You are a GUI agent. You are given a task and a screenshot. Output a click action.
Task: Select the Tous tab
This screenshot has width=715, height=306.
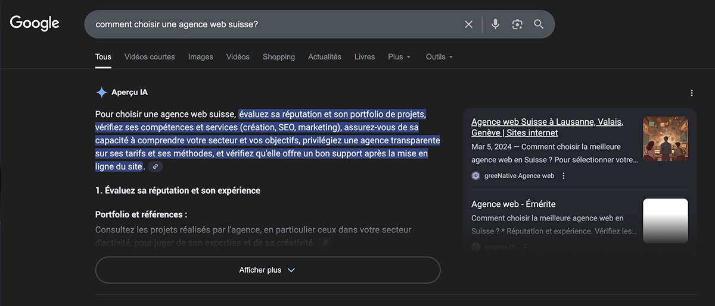pos(103,57)
